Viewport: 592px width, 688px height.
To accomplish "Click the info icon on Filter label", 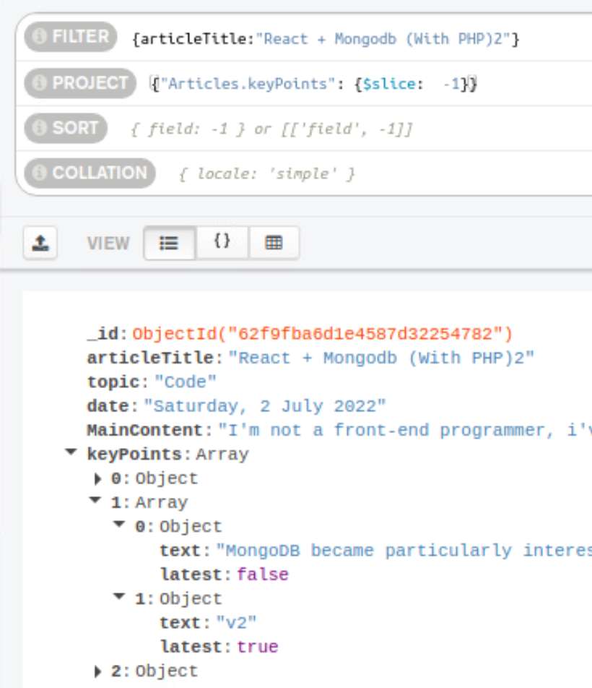I will (39, 37).
